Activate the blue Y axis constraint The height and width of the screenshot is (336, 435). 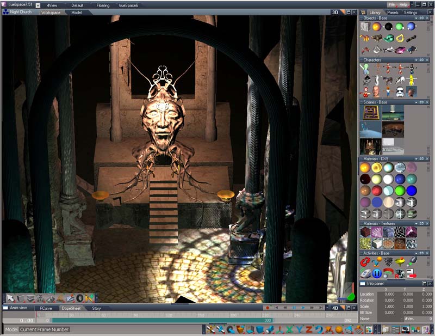300,329
